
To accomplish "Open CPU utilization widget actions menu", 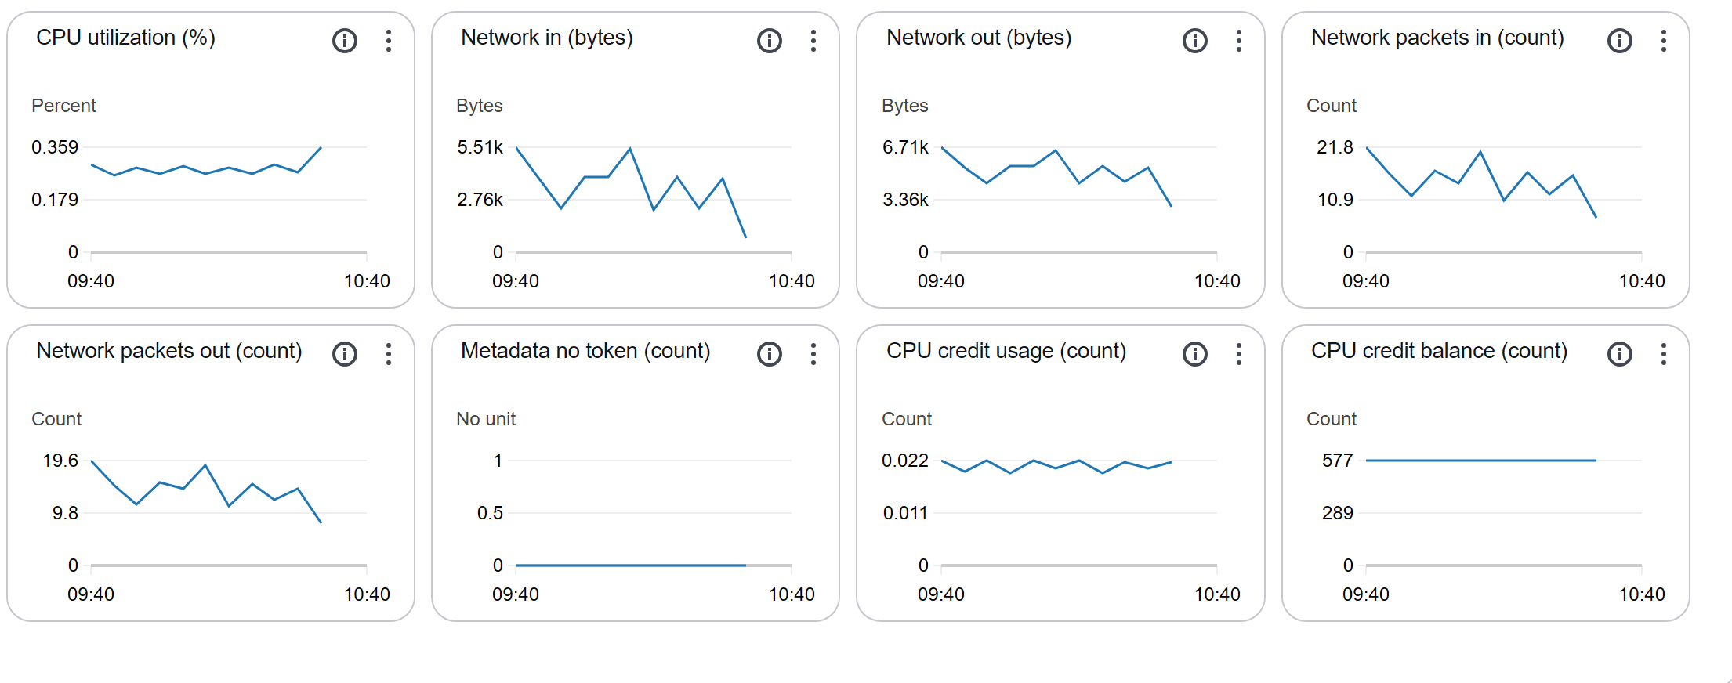I will point(389,41).
